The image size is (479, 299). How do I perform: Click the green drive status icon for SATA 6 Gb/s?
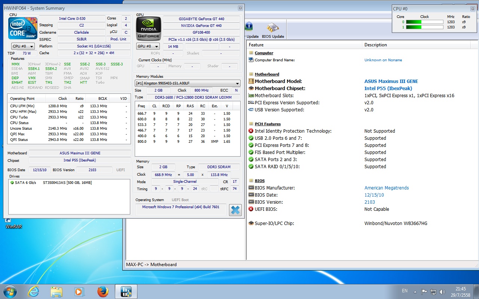click(x=12, y=183)
